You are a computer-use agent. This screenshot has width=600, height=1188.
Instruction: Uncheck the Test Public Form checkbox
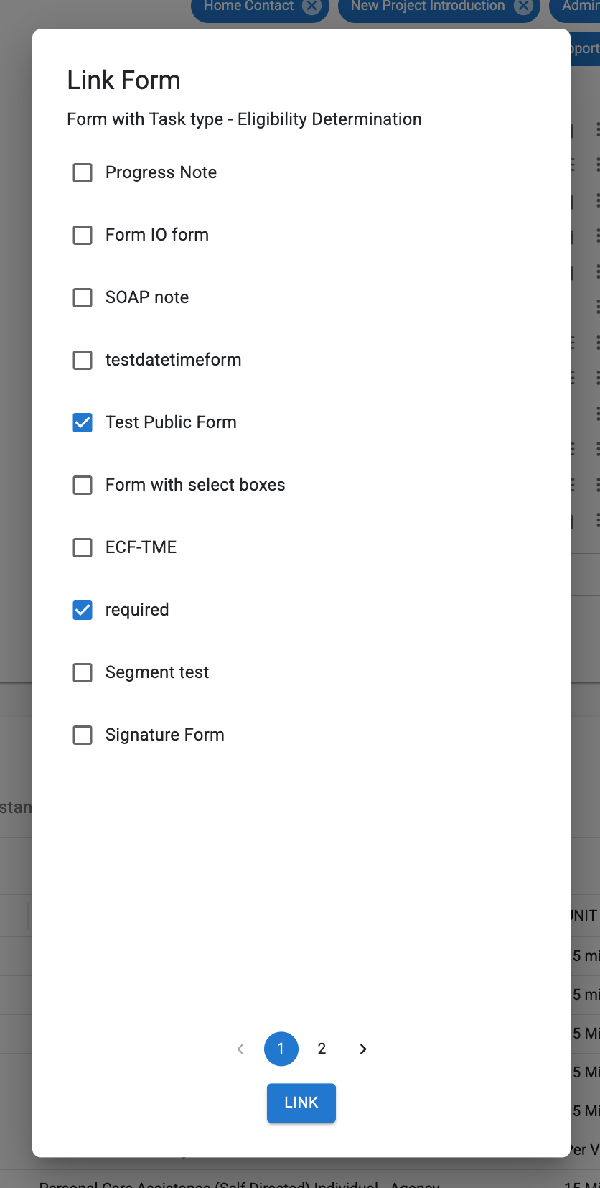pyautogui.click(x=83, y=422)
